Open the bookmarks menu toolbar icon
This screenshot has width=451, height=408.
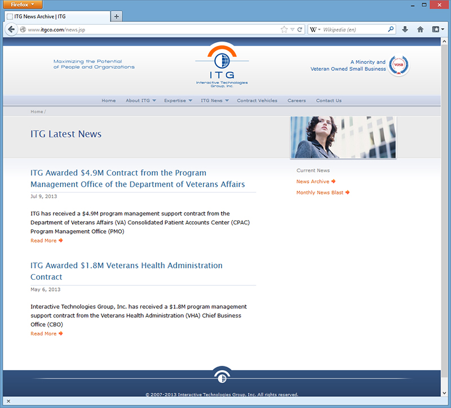(x=438, y=29)
